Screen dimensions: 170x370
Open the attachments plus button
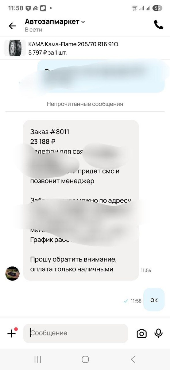12,333
